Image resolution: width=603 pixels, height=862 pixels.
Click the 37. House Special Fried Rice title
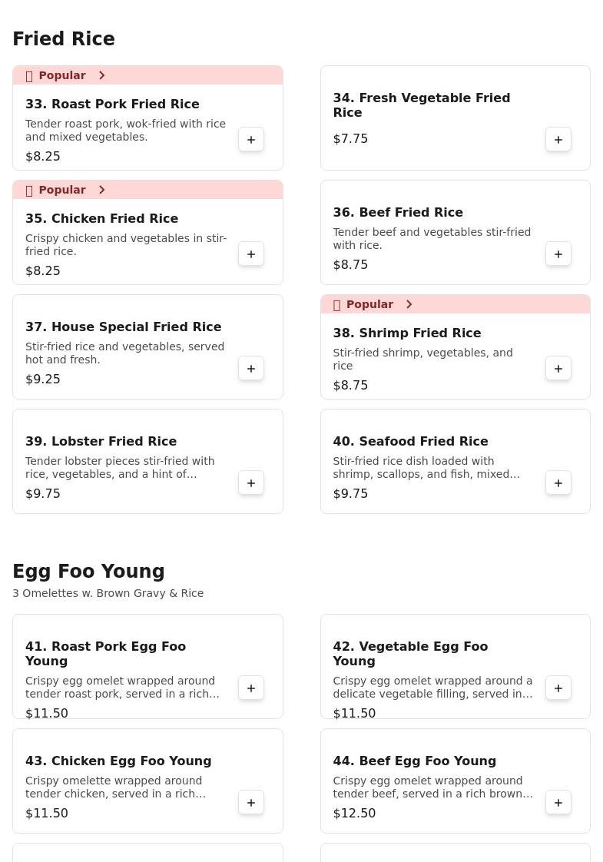123,327
